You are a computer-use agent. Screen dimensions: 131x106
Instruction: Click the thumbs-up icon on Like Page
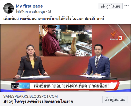coord(103,6)
